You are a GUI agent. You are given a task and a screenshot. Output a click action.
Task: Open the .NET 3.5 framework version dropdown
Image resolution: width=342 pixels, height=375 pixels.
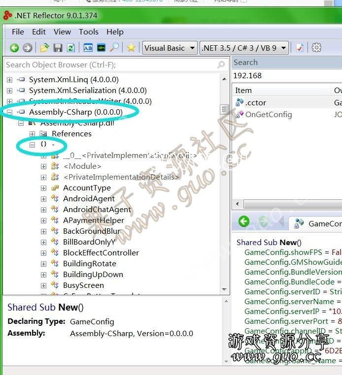244,48
